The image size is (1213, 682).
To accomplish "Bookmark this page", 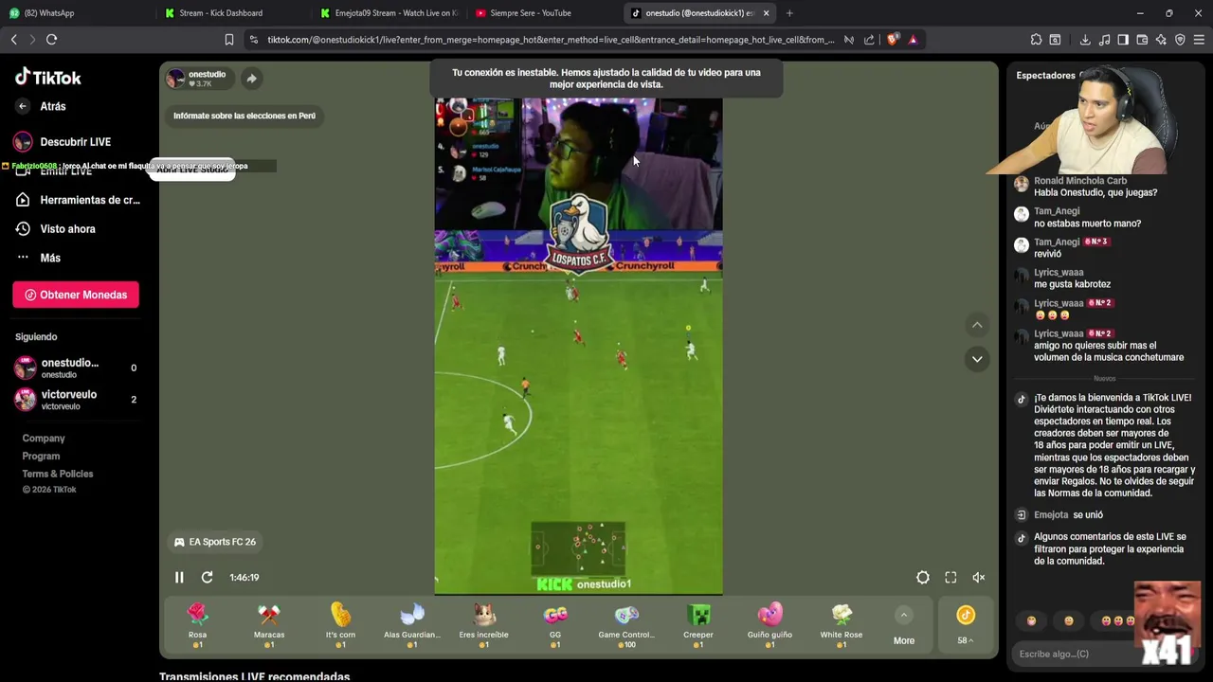I will pyautogui.click(x=229, y=40).
